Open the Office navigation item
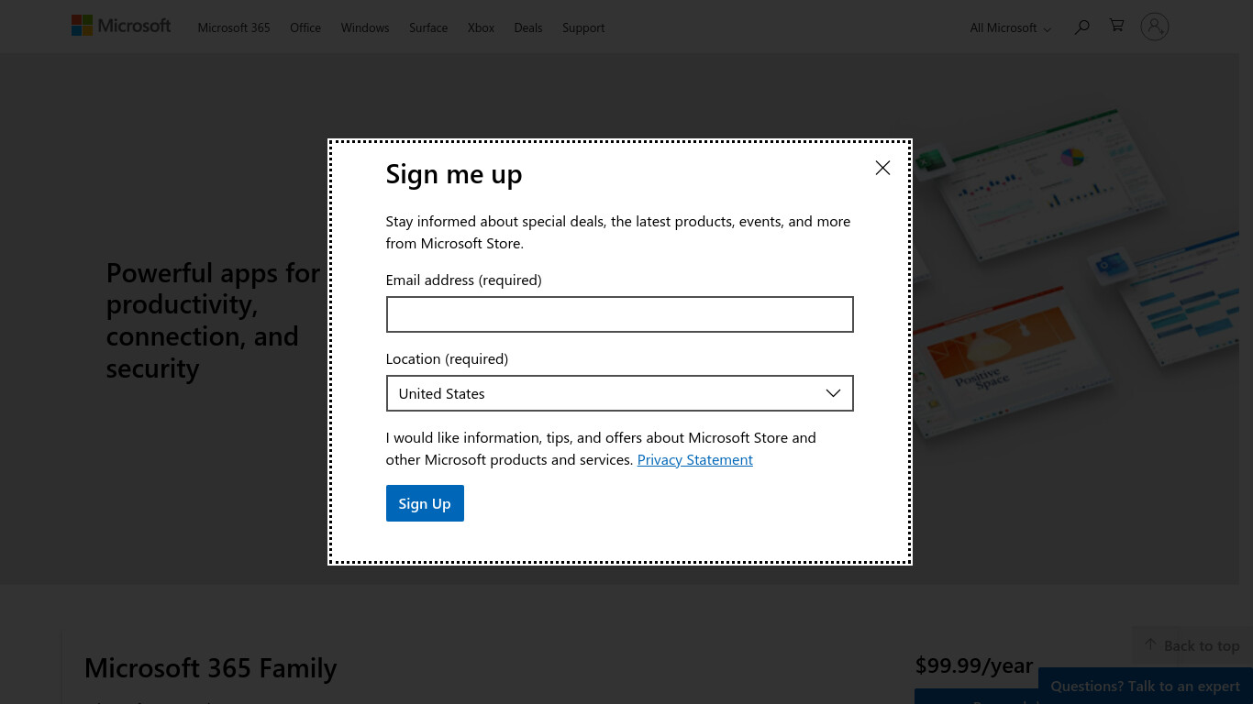The height and width of the screenshot is (704, 1253). tap(305, 28)
